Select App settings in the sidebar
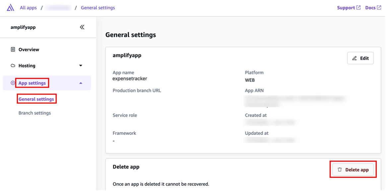Image resolution: width=386 pixels, height=191 pixels. [32, 83]
